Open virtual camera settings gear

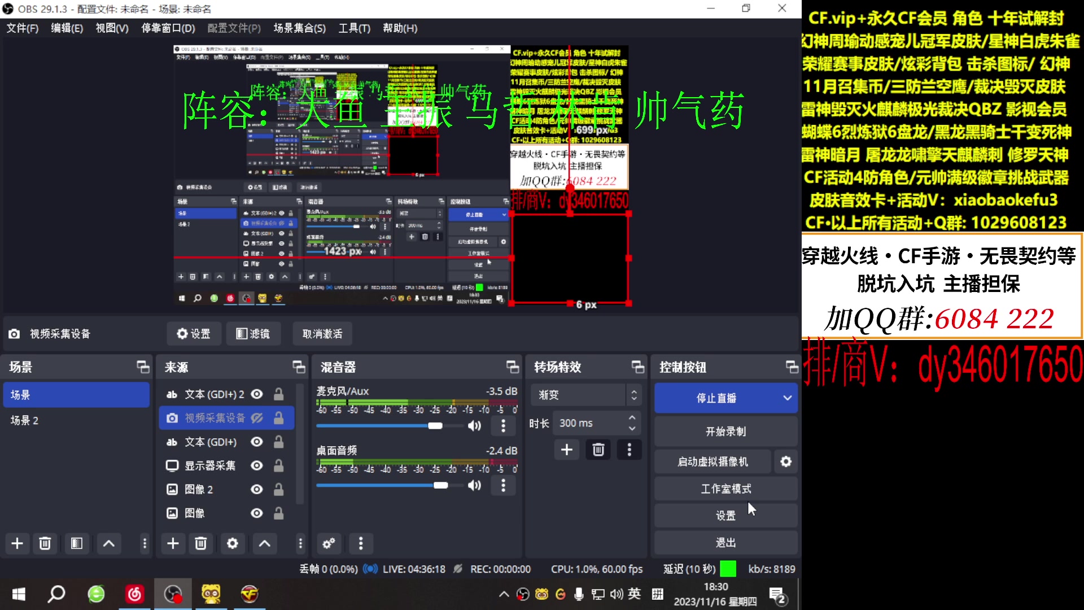[786, 462]
